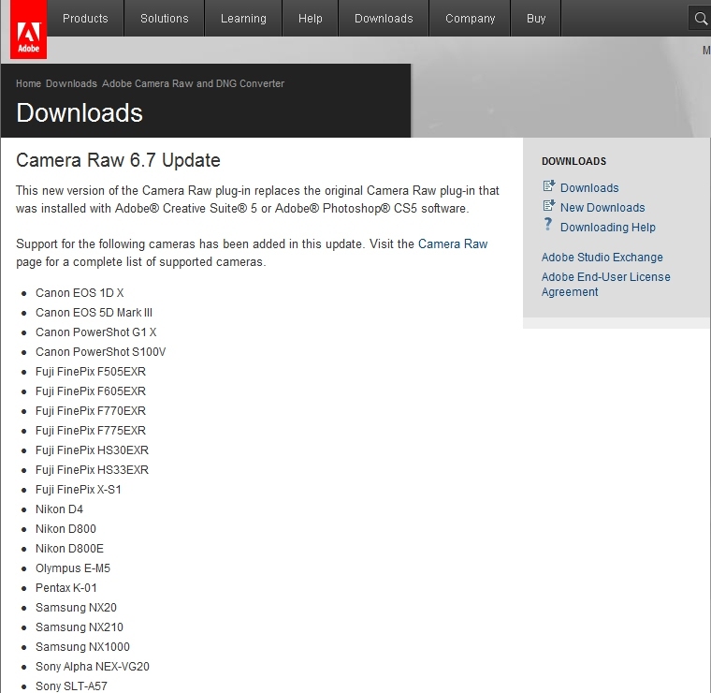Select the Canon EOS 1D X list item
The height and width of the screenshot is (693, 711).
tap(80, 293)
